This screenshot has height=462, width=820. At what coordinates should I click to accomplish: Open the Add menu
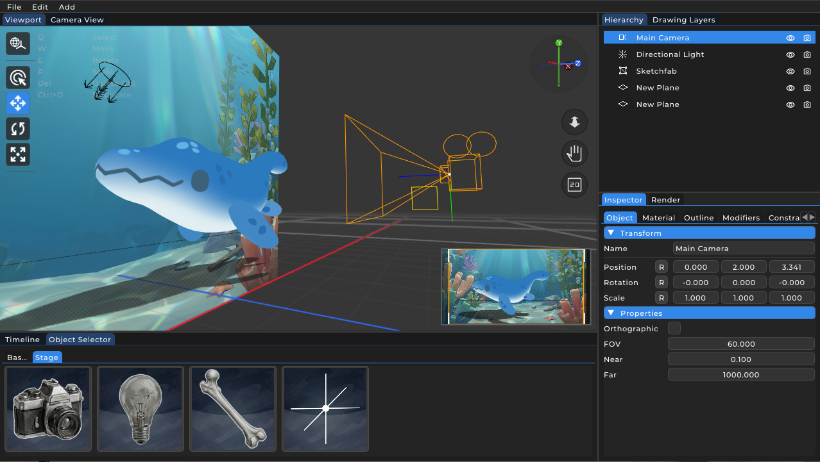click(x=66, y=6)
